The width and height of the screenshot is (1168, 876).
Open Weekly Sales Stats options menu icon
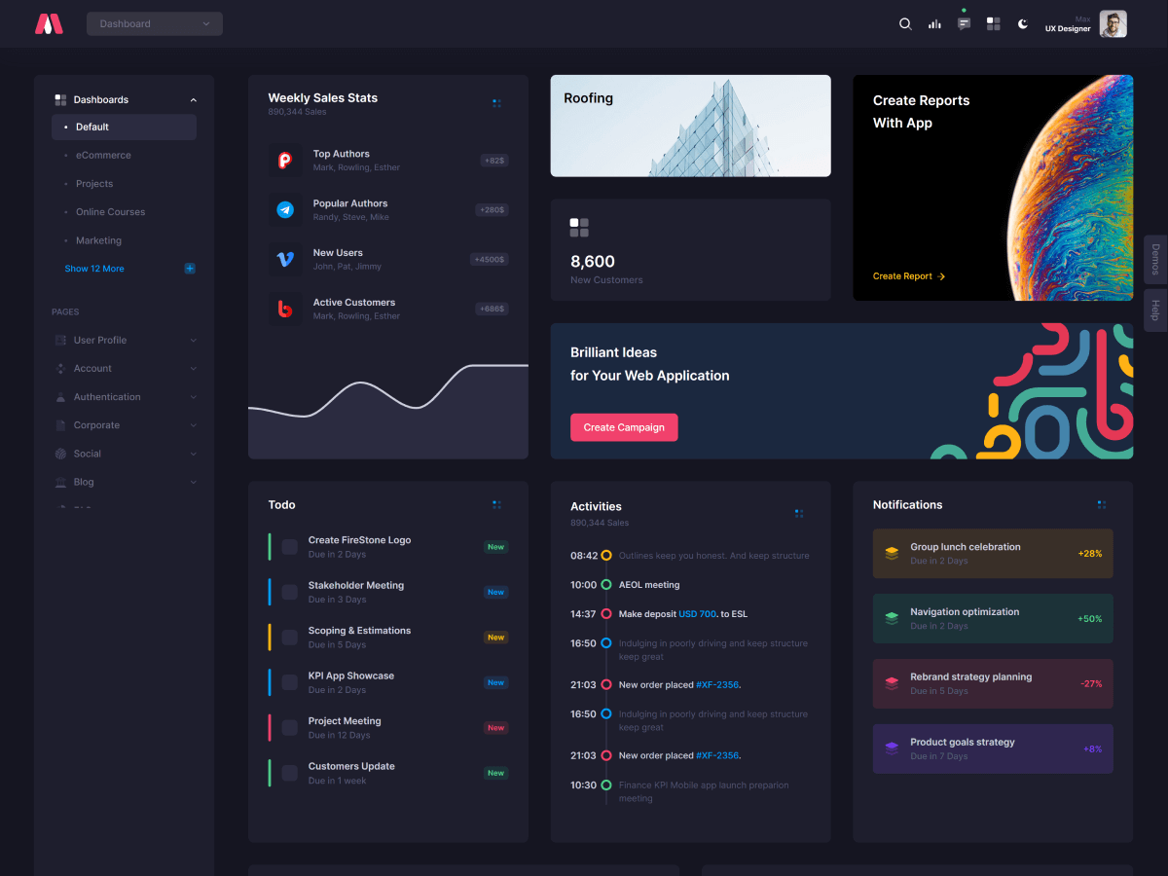496,102
